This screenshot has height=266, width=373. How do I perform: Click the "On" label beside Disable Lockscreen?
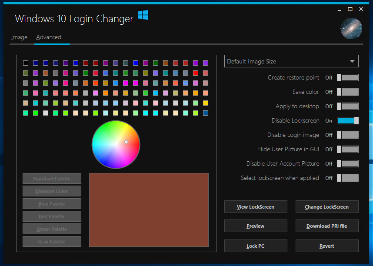[x=329, y=121]
